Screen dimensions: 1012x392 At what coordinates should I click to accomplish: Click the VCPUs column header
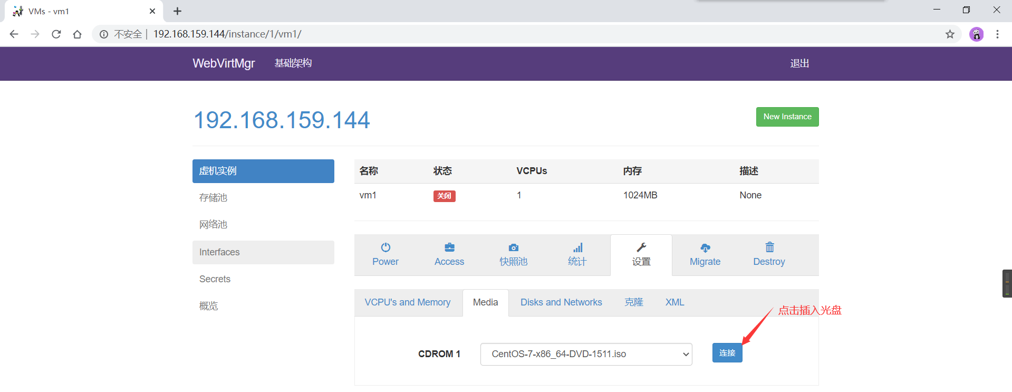pyautogui.click(x=532, y=171)
